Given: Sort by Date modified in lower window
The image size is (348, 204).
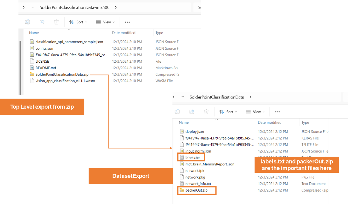Looking at the screenshot, I should (270, 123).
